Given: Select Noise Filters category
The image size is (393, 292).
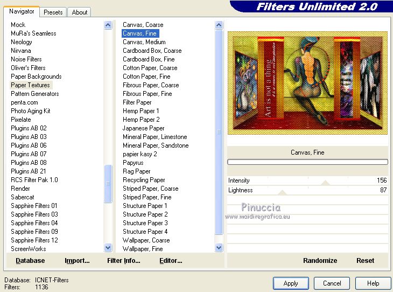Looking at the screenshot, I should click(x=26, y=59).
